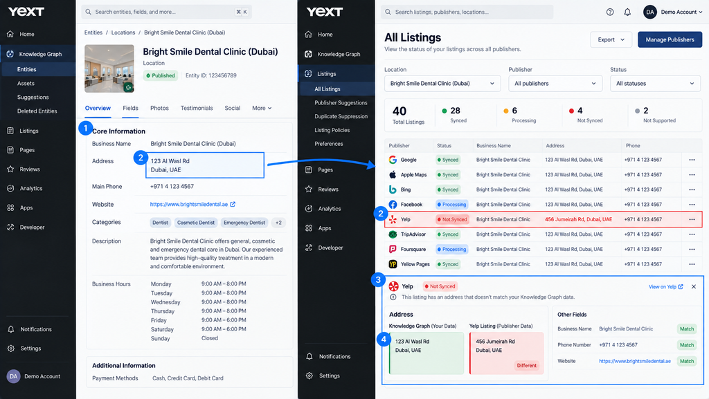Open Apps in Listings window sidebar
This screenshot has width=709, height=399.
point(318,228)
